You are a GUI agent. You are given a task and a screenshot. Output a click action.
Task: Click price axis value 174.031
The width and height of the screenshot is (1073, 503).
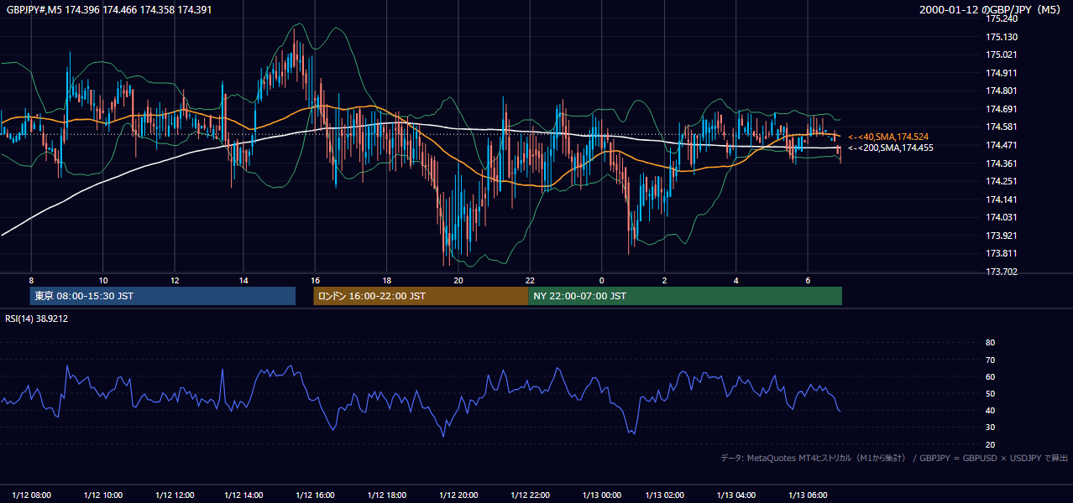point(1002,217)
